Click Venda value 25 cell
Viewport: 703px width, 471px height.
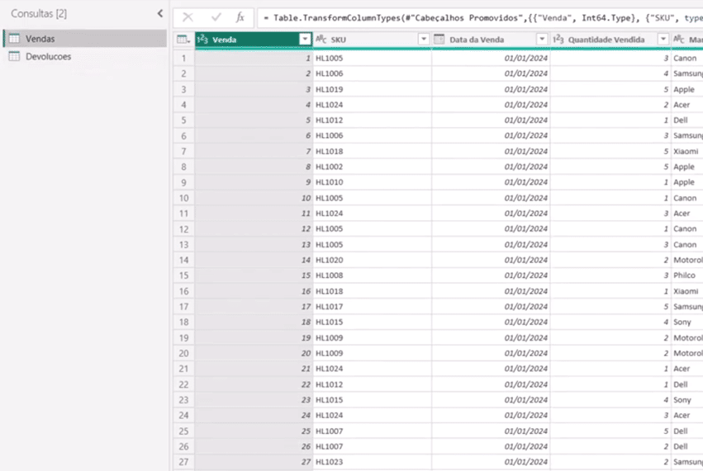tap(254, 431)
